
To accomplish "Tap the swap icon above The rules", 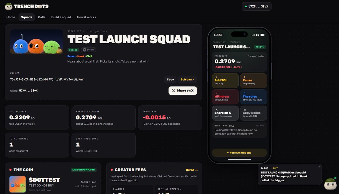I will [245, 93].
